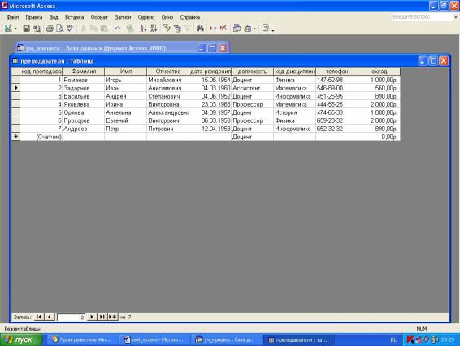This screenshot has height=346, width=460.
Task: Click the Романов surname cell
Action: (84, 80)
